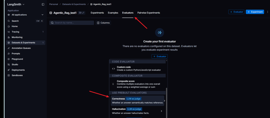Click the scroll-up arrow in evaluator menu
The width and height of the screenshot is (270, 118).
coord(166,60)
